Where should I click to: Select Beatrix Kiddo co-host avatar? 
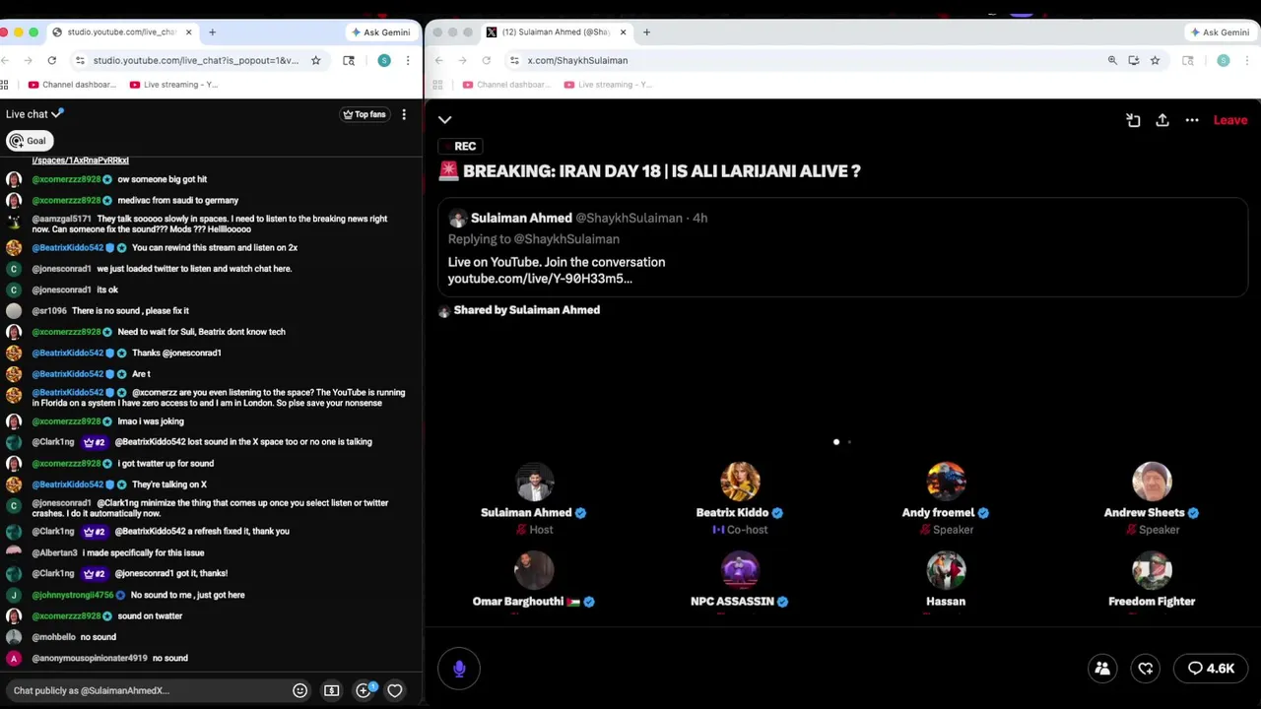(x=740, y=483)
